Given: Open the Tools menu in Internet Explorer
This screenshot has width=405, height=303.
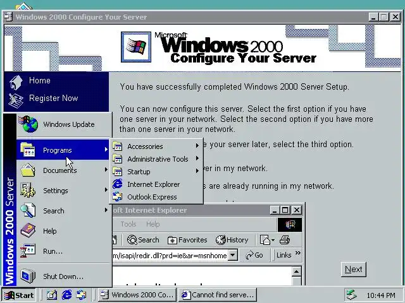Looking at the screenshot, I should [128, 224].
